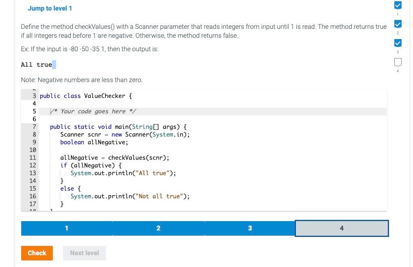
Task: Click the checkmark shield directly above number 3
Action: [398, 43]
